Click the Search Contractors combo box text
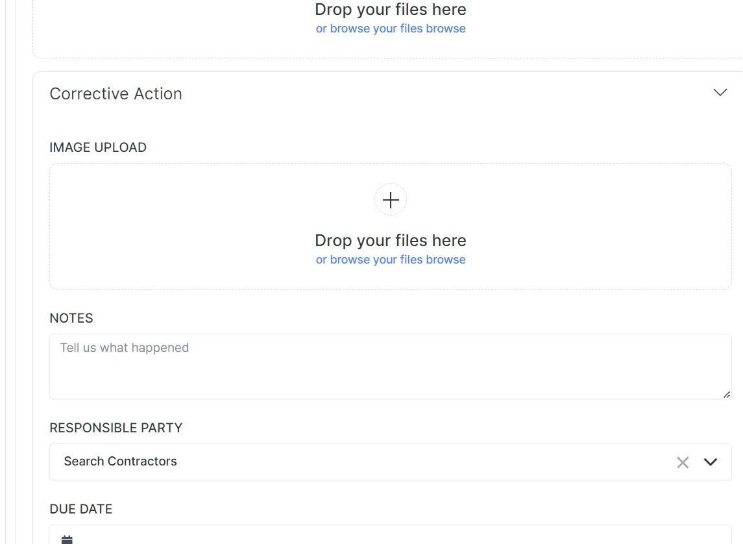 (120, 461)
